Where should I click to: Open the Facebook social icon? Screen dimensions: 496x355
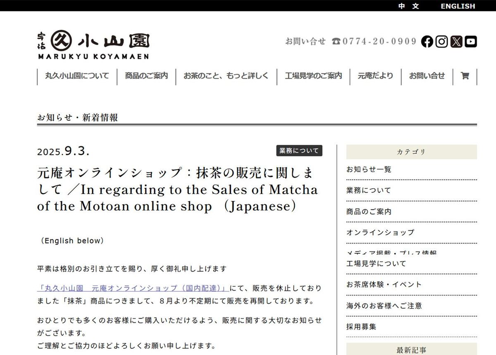(x=427, y=42)
